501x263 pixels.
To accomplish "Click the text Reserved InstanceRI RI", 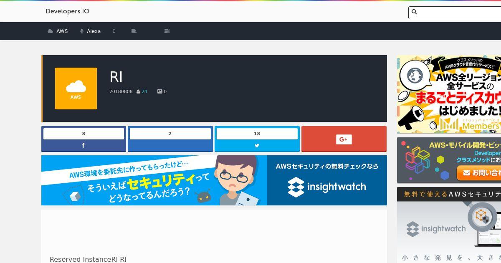I will coord(88,259).
